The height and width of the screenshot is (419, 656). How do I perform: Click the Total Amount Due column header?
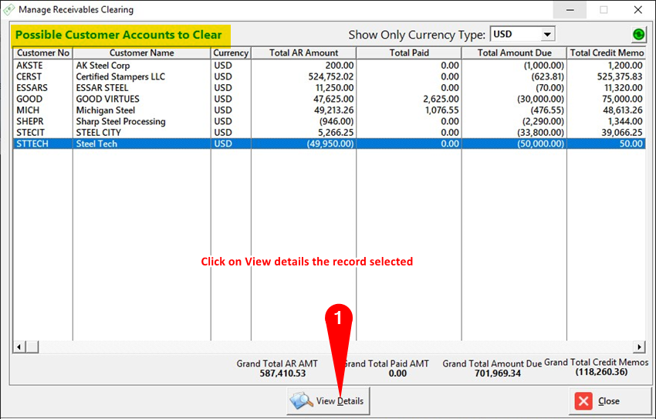point(514,53)
